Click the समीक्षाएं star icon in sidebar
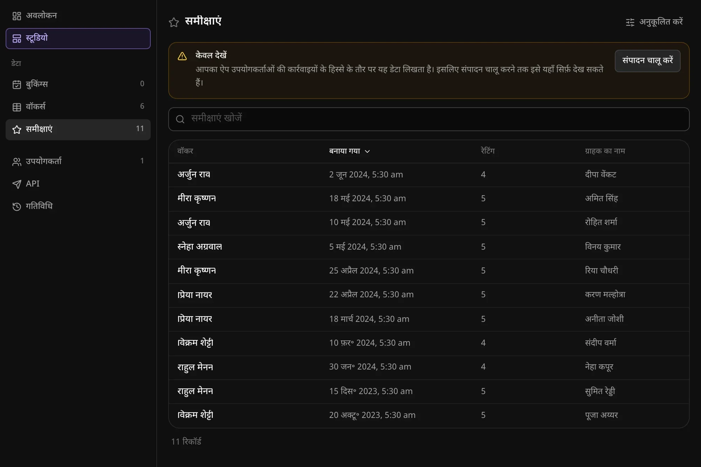 (x=16, y=129)
